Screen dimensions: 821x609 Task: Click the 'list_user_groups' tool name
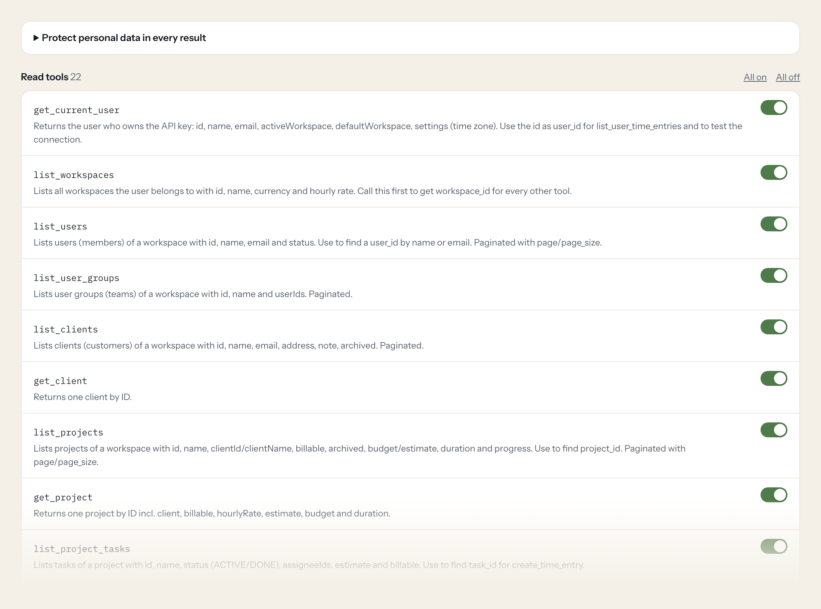tap(77, 278)
